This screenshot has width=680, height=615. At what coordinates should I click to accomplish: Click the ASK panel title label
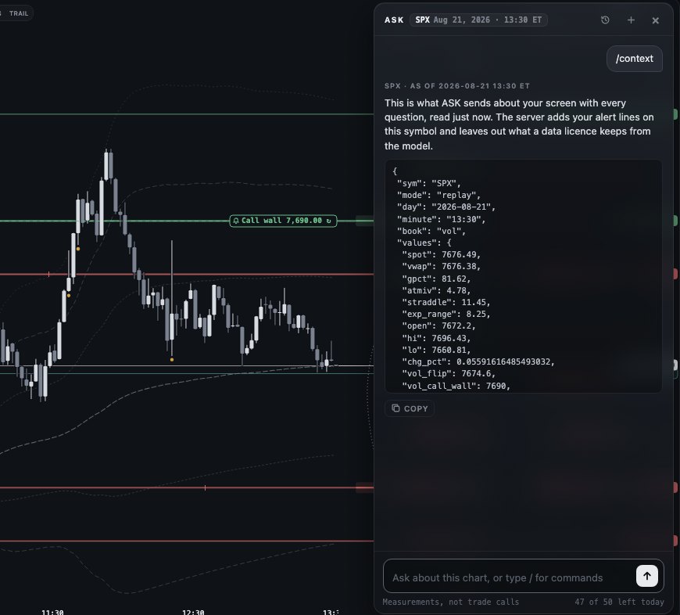(394, 20)
